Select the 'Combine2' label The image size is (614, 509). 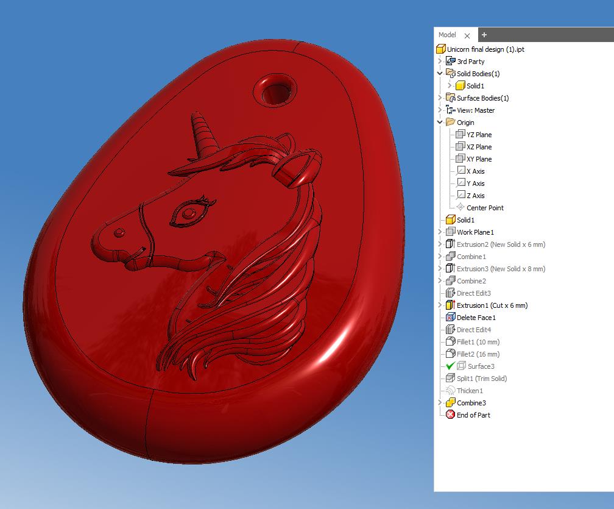coord(471,281)
